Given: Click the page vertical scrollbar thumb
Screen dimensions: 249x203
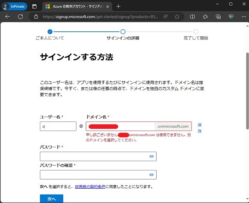Looking at the screenshot, I should 247,91.
